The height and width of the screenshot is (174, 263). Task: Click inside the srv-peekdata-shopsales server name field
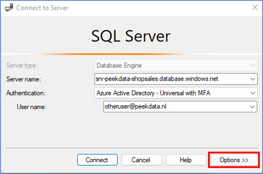pyautogui.click(x=176, y=79)
